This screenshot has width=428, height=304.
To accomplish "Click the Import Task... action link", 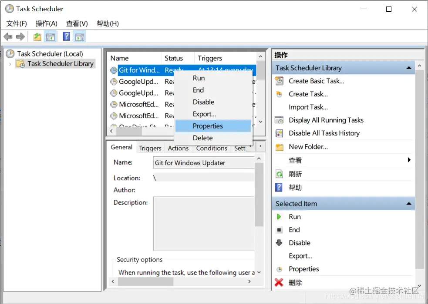I will (x=308, y=107).
